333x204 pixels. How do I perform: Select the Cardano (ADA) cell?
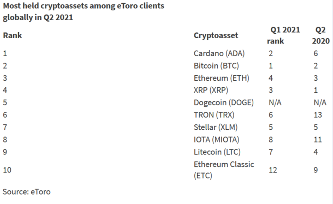(x=219, y=53)
